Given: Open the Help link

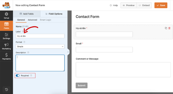Looking at the screenshot, I should 114,5.
